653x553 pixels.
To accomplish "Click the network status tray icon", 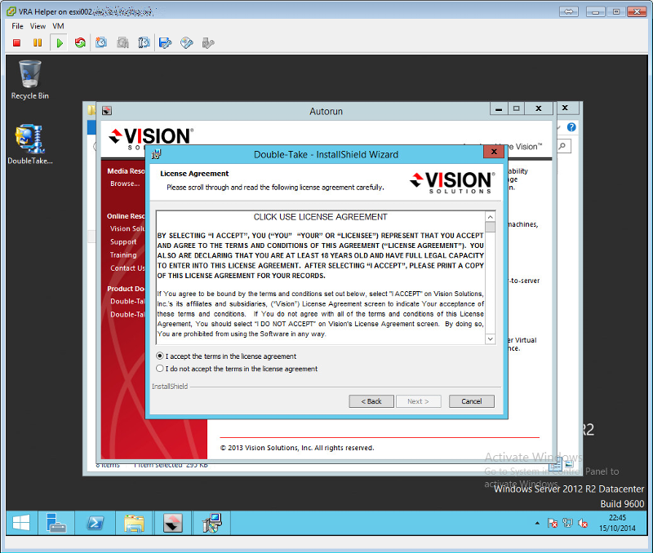I will [x=567, y=523].
